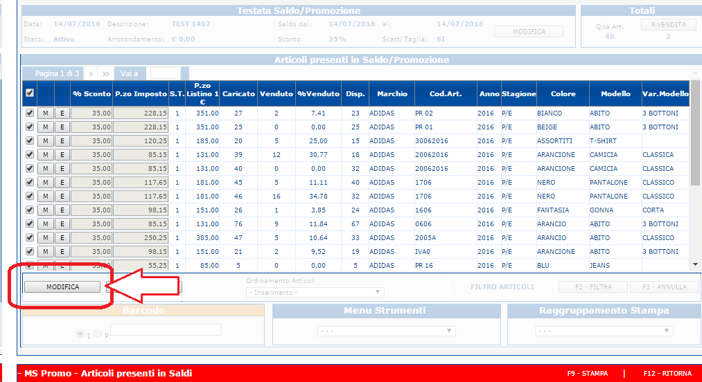Screen dimensions: 702x382
Task: Click the Venduto column header
Action: pos(277,93)
